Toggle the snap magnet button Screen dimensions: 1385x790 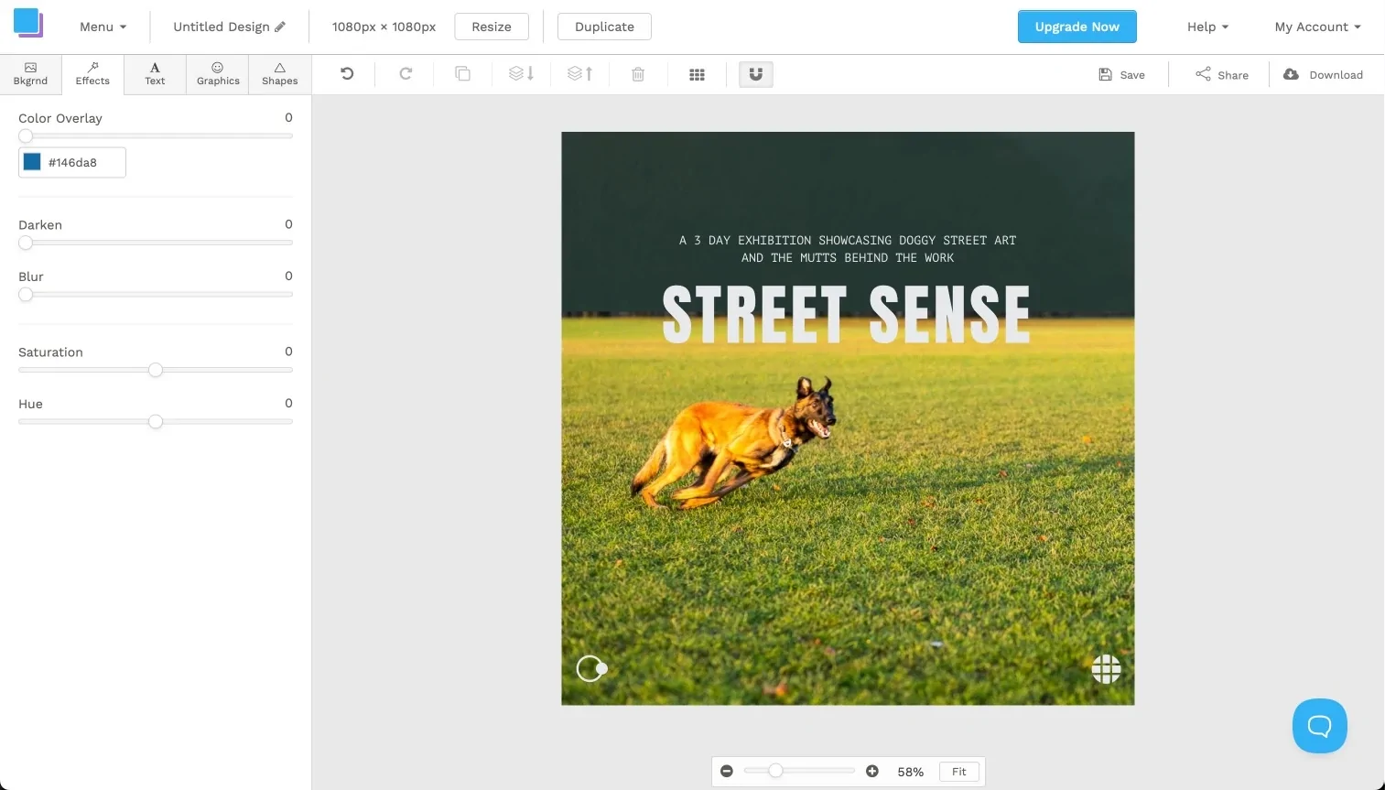tap(755, 74)
